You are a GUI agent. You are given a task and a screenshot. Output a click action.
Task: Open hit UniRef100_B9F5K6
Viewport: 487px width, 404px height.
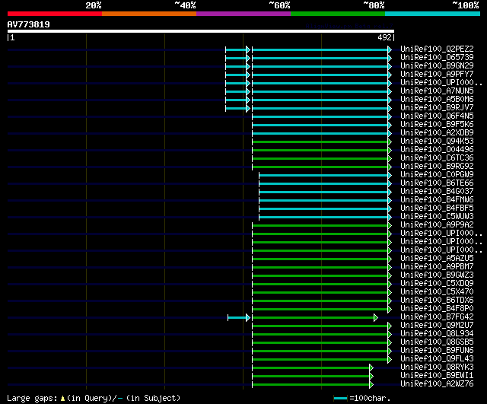coord(437,125)
